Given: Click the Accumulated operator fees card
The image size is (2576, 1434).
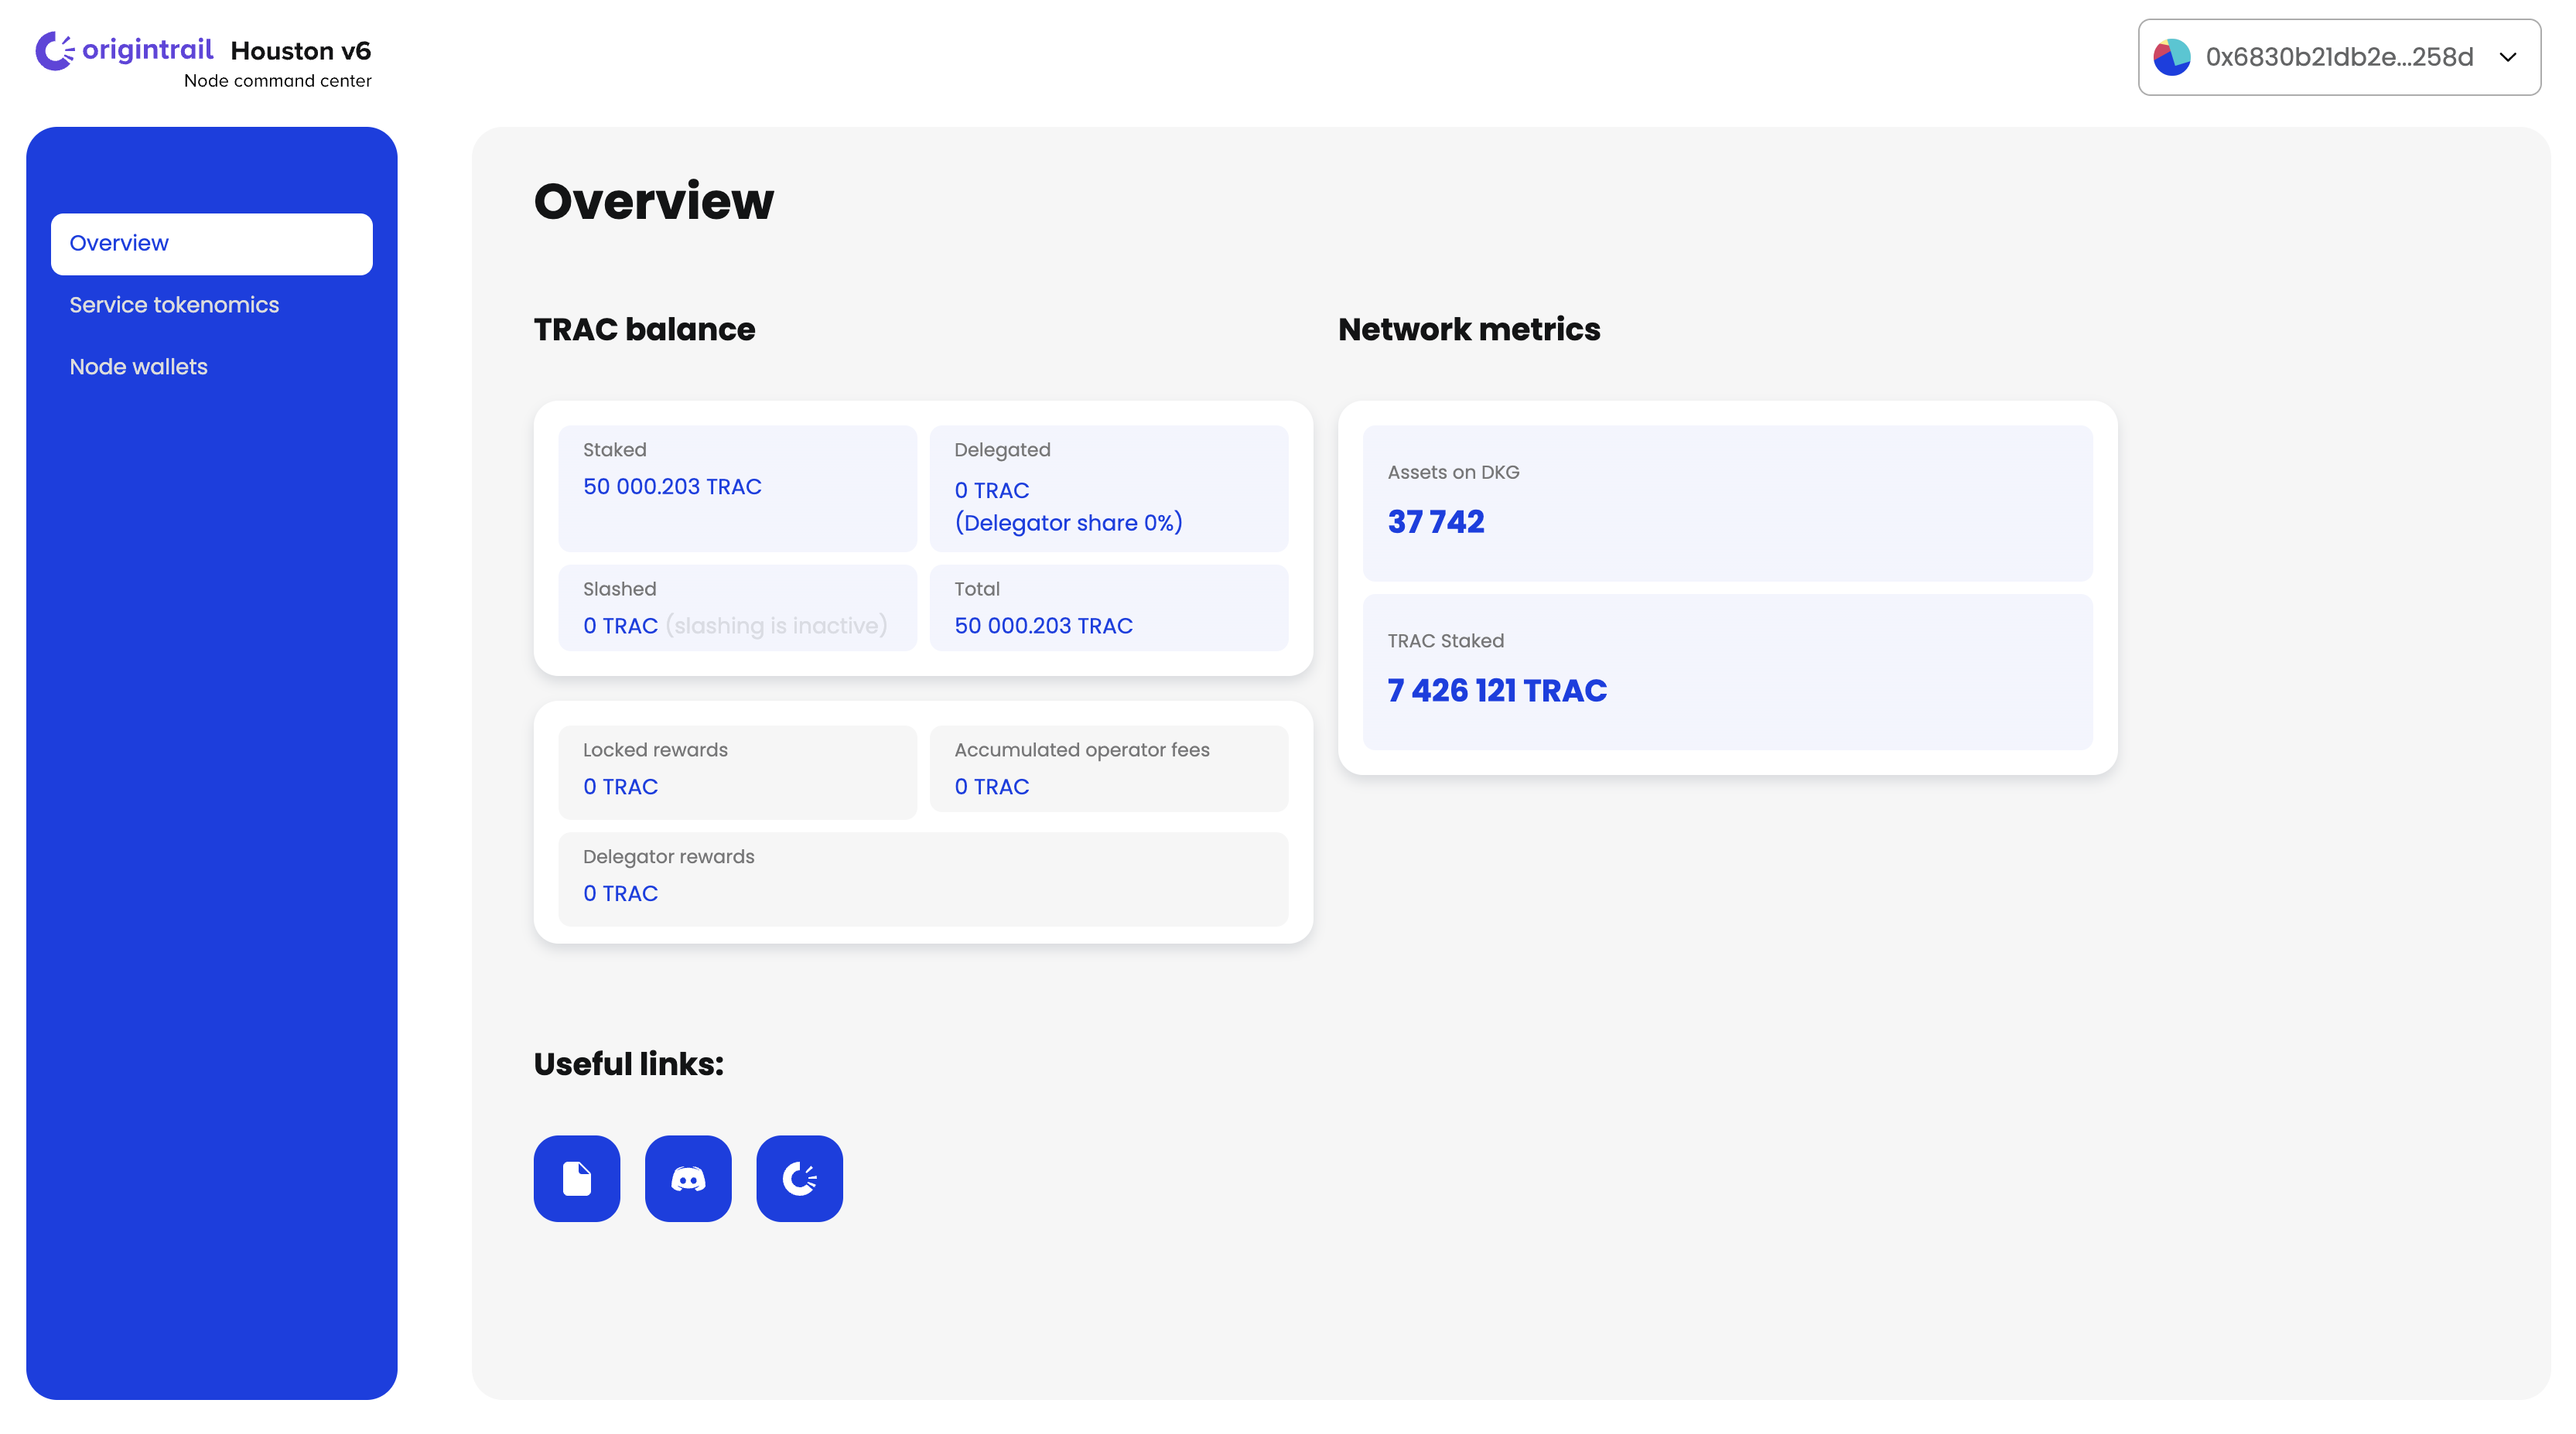Looking at the screenshot, I should (1108, 768).
